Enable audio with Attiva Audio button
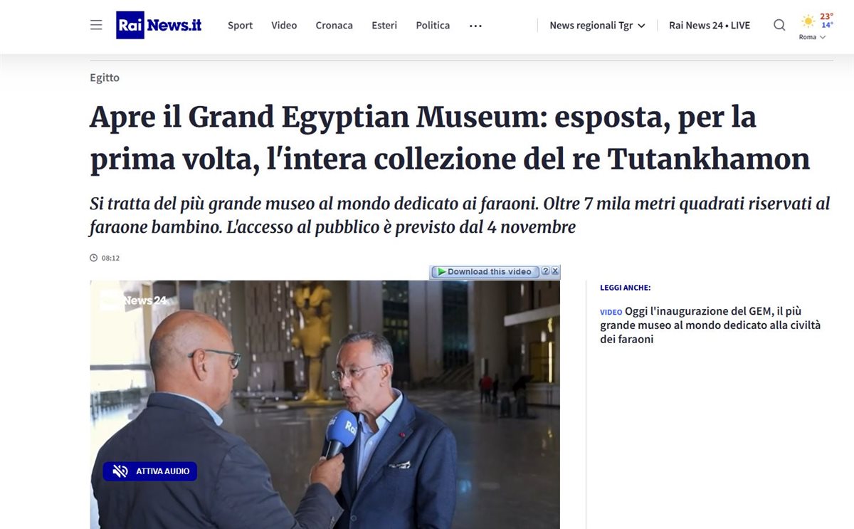The width and height of the screenshot is (854, 529). click(150, 471)
